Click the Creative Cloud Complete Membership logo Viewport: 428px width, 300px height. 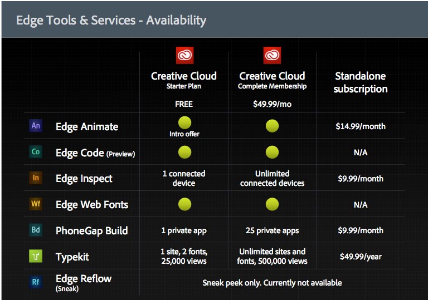point(272,56)
